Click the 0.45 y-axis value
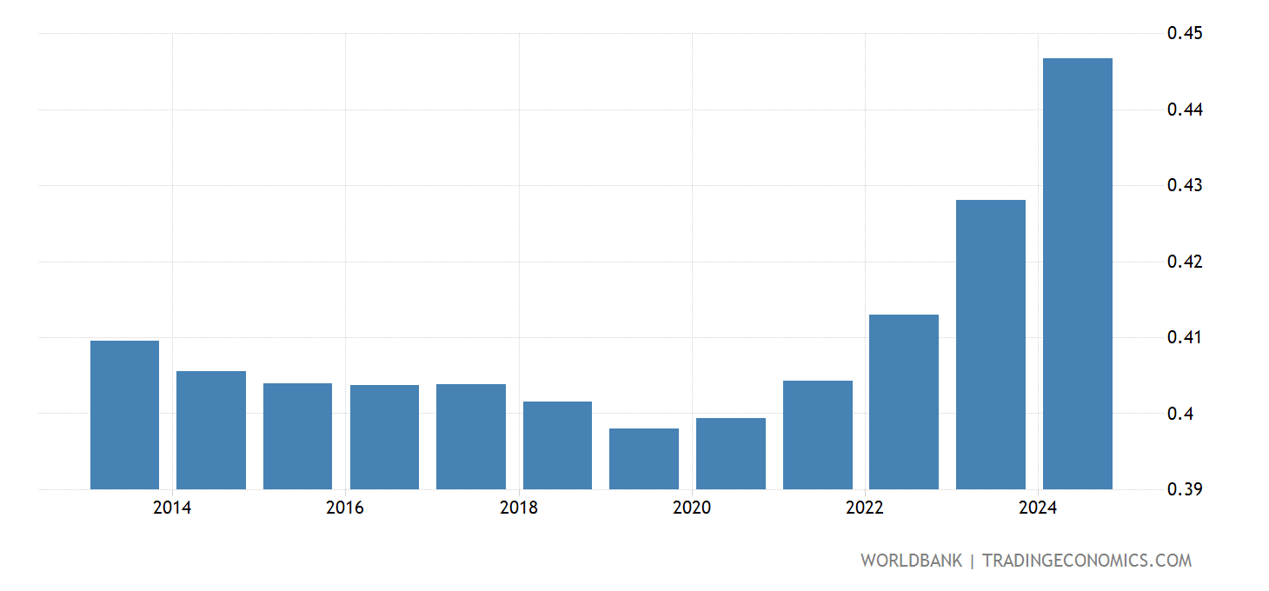Viewport: 1269px width, 591px height. [x=1184, y=34]
